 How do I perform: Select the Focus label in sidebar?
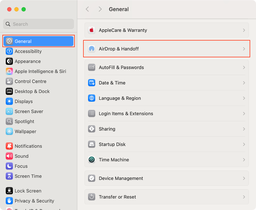[21, 166]
